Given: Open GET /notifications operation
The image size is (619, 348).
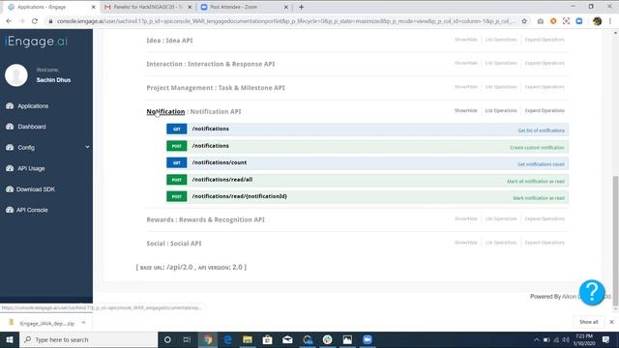Looking at the screenshot, I should pos(368,129).
